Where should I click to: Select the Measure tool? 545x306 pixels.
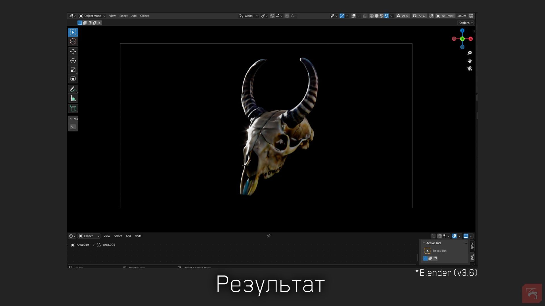(x=73, y=98)
